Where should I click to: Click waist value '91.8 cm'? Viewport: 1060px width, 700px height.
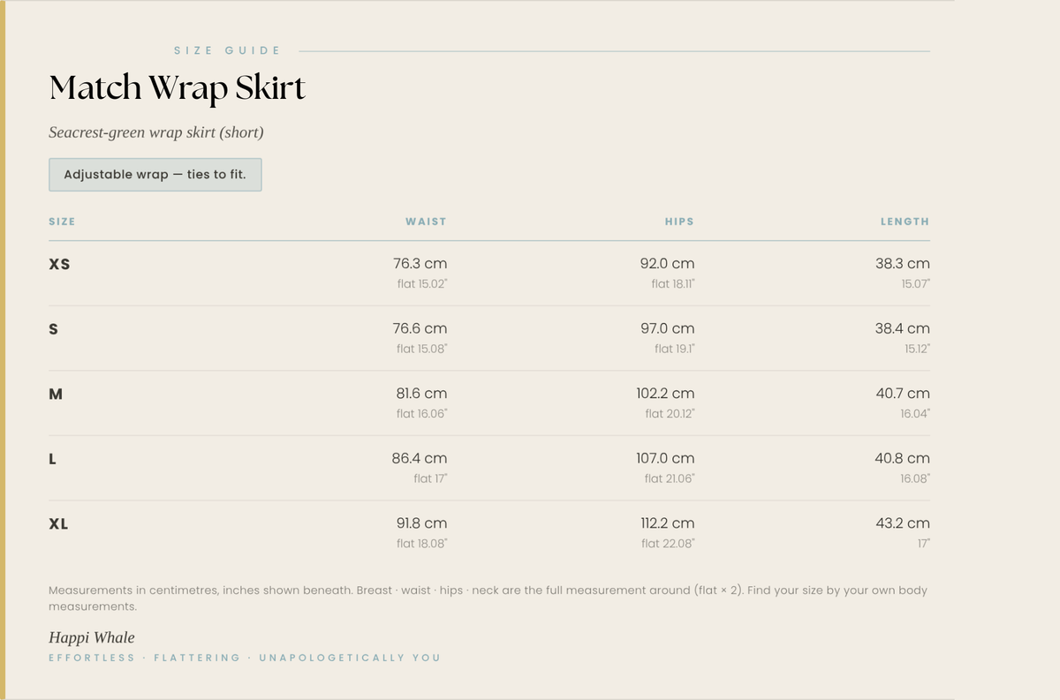(x=421, y=523)
